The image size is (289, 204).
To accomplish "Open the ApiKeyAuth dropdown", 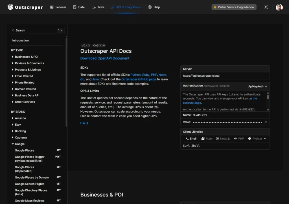I will click(x=257, y=86).
